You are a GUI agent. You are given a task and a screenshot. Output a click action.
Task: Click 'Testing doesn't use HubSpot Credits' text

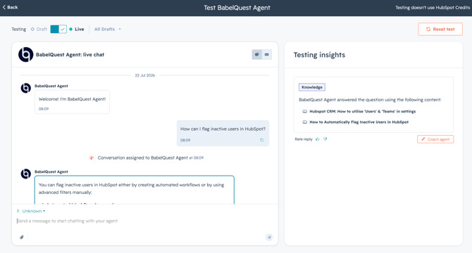(433, 8)
